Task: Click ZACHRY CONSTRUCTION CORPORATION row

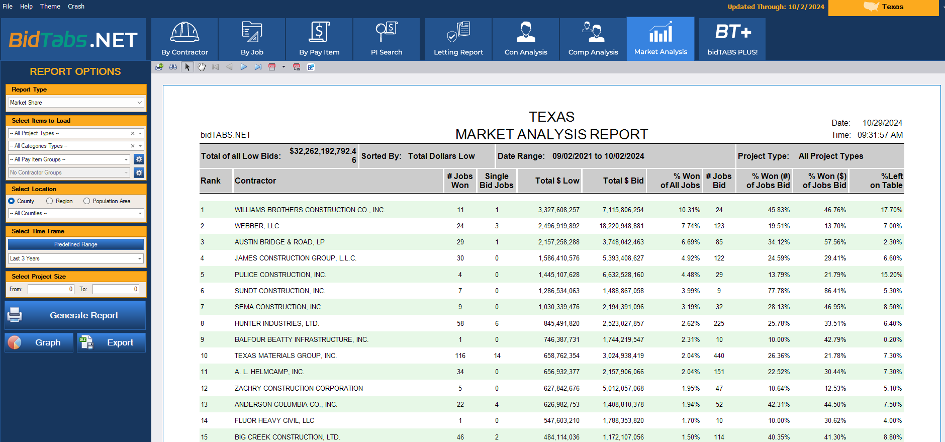Action: (x=551, y=388)
